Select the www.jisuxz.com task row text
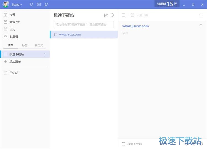207x149 pixels. tap(70, 34)
